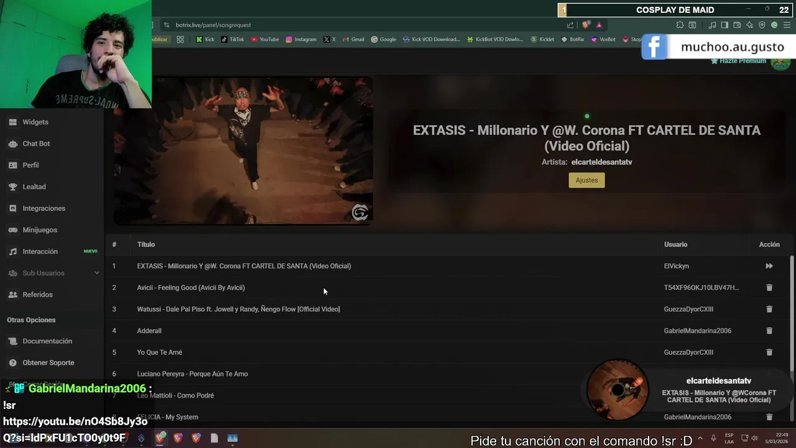796x448 pixels.
Task: Click the document file icon in taskbar
Action: pyautogui.click(x=215, y=438)
